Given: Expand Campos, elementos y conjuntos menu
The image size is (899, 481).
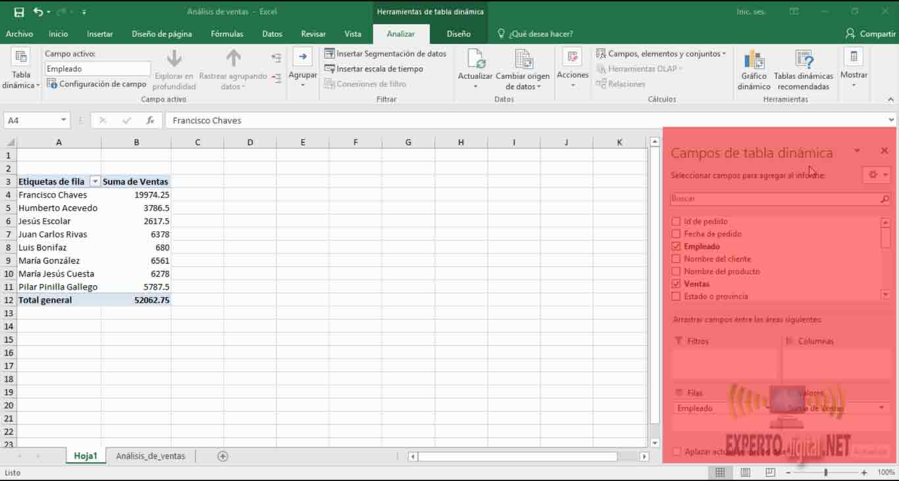Looking at the screenshot, I should [x=661, y=54].
